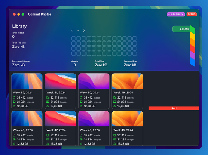208x155 pixels.
Task: Click the Total Size value in center
Action: 101,65
